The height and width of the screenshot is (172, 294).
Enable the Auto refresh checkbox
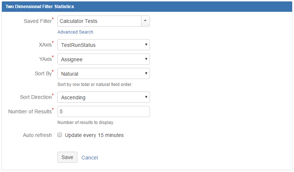tap(60, 135)
